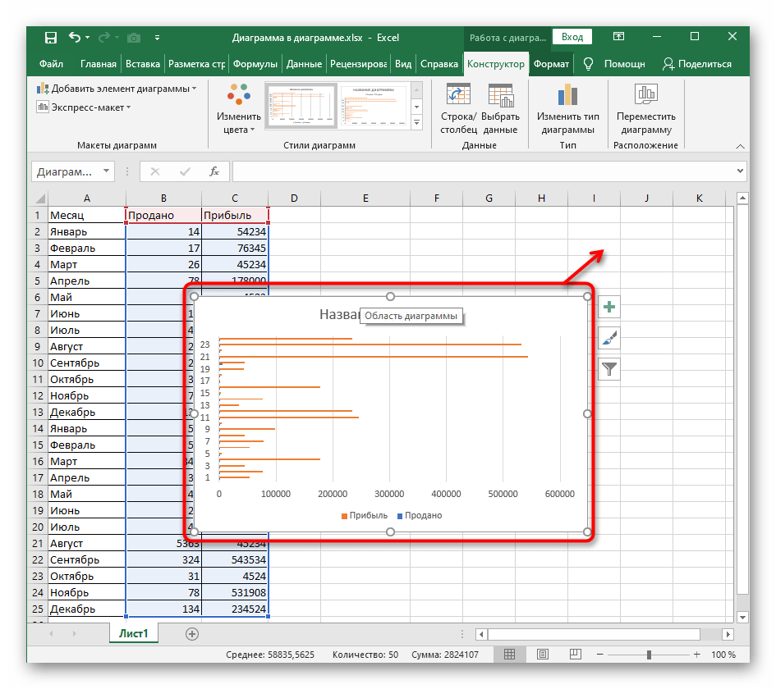The width and height of the screenshot is (776, 689).
Task: Select cell C3 with value 76345
Action: [x=235, y=248]
